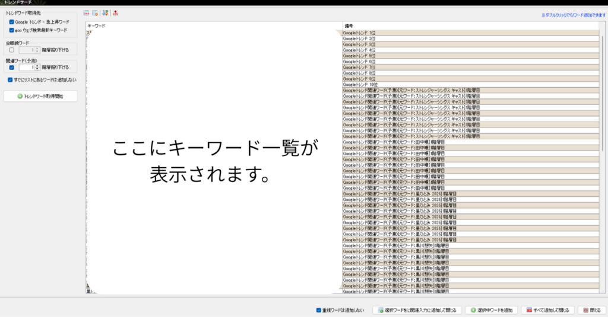The height and width of the screenshot is (319, 608).
Task: Click the first toolbar icon with red arrow
Action: 87,13
